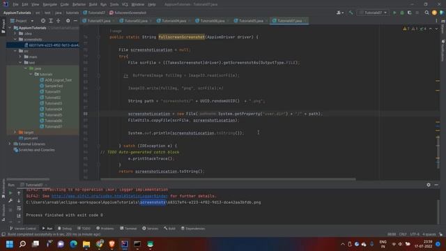
Task: Open Project panel settings gear
Action: tap(68, 21)
